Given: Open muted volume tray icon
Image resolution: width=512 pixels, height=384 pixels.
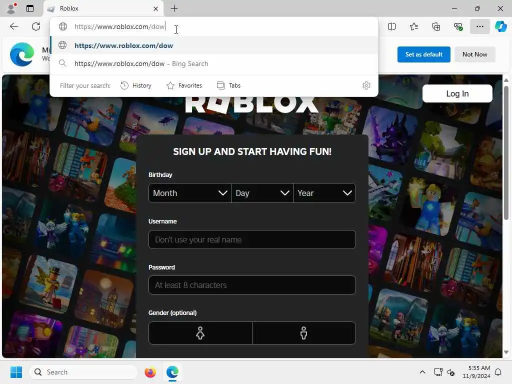Looking at the screenshot, I should [x=451, y=372].
